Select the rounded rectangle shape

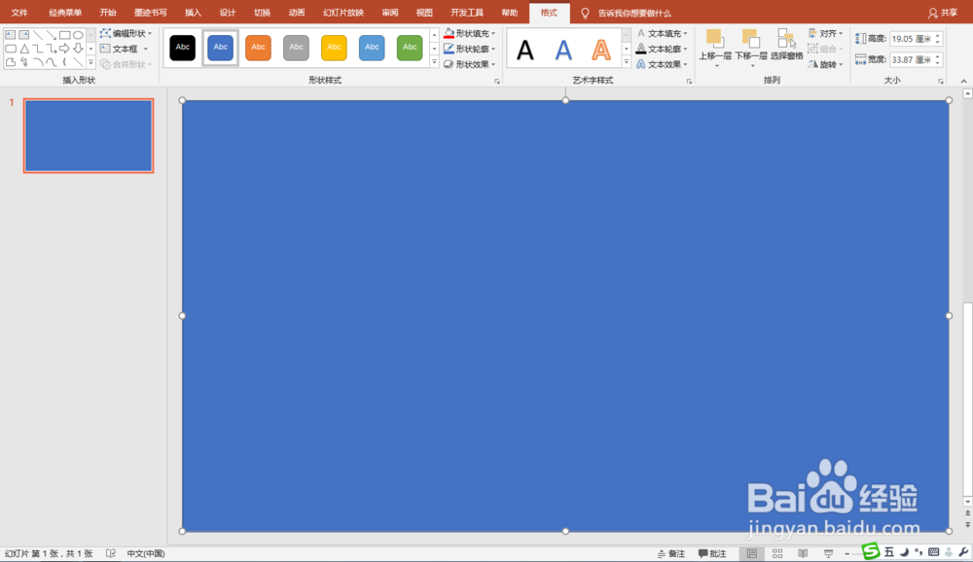point(11,49)
